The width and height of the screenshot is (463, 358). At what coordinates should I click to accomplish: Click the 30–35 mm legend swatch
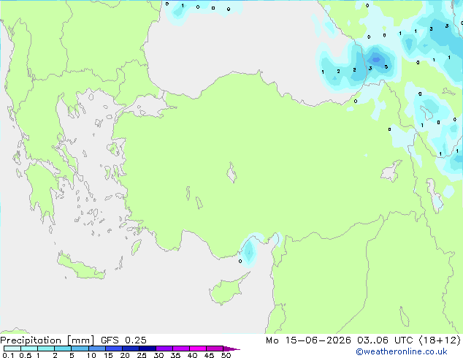click(164, 349)
